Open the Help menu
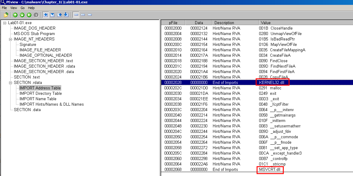 (x=31, y=8)
